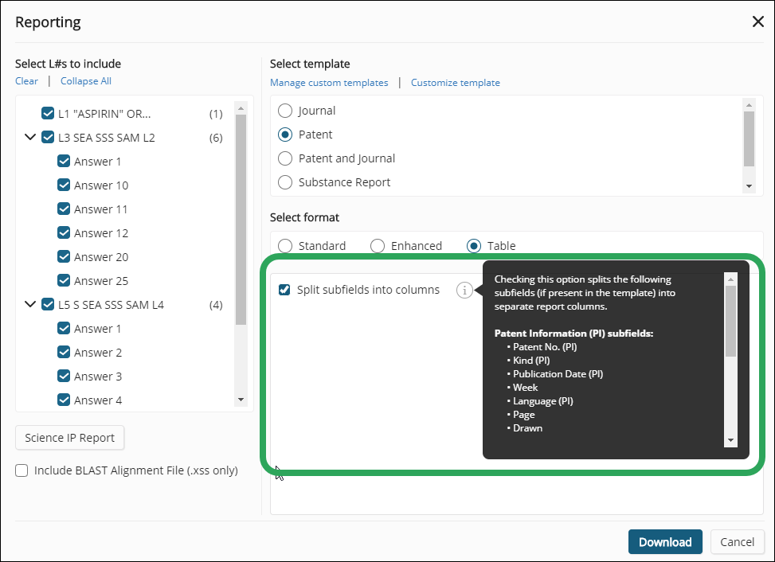
Task: Collapse the L5 S SEA SSS SAM L4 group
Action: point(31,305)
